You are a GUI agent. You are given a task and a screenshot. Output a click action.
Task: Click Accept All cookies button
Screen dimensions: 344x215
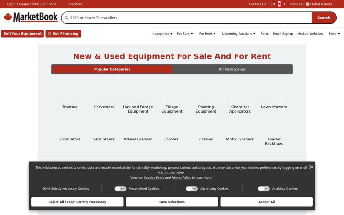(x=267, y=202)
